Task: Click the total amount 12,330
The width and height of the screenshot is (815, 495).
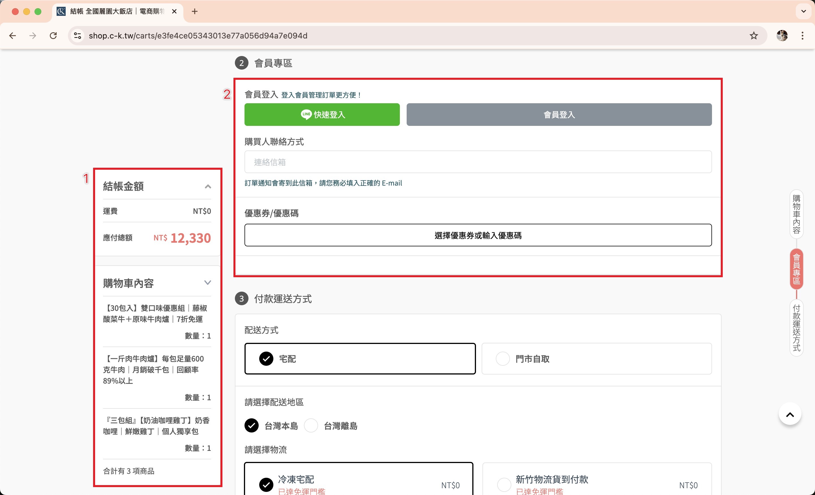Action: click(190, 238)
